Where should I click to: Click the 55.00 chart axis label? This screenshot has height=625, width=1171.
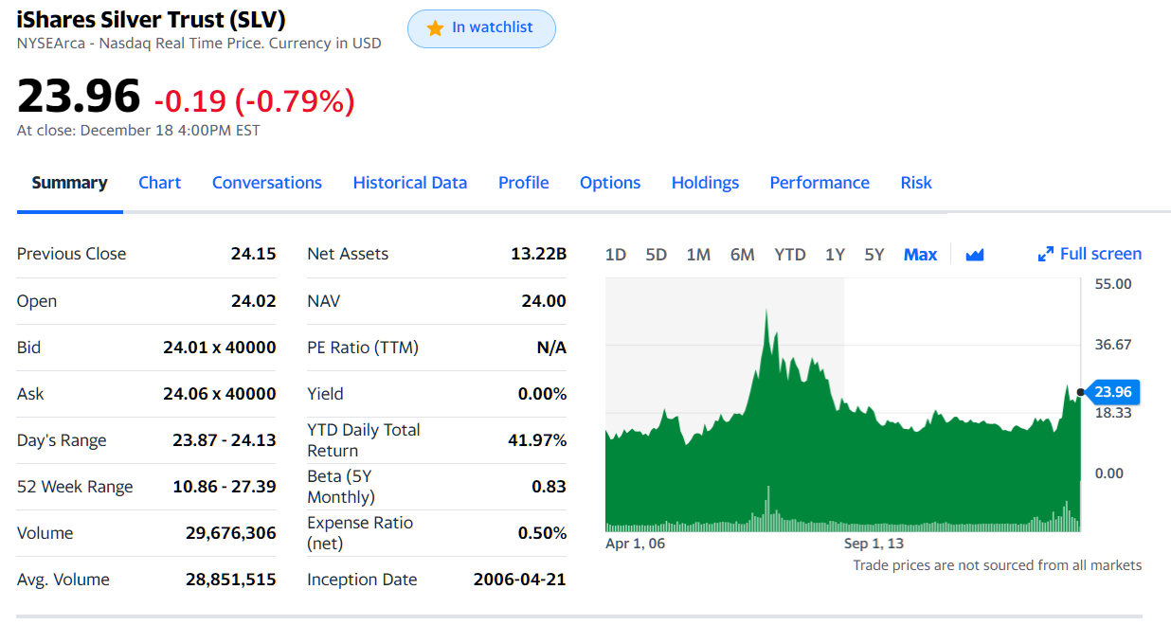click(1113, 284)
